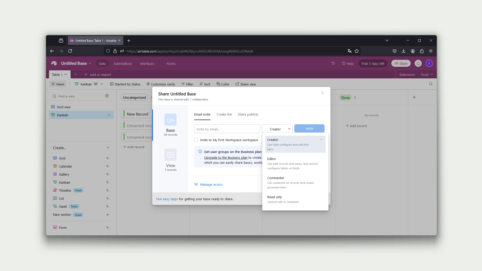Choose the Editor permission level

click(295, 163)
